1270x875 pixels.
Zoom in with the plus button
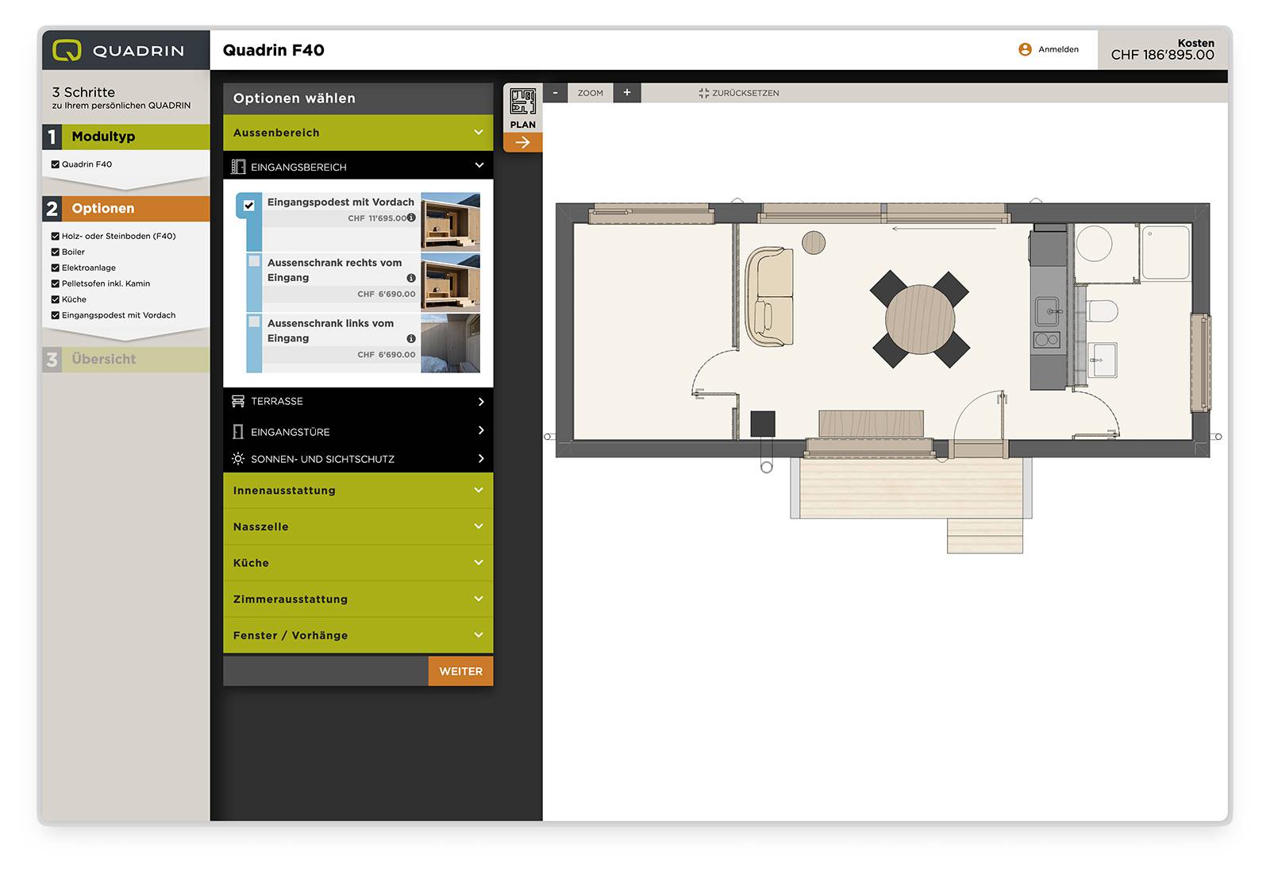[627, 93]
